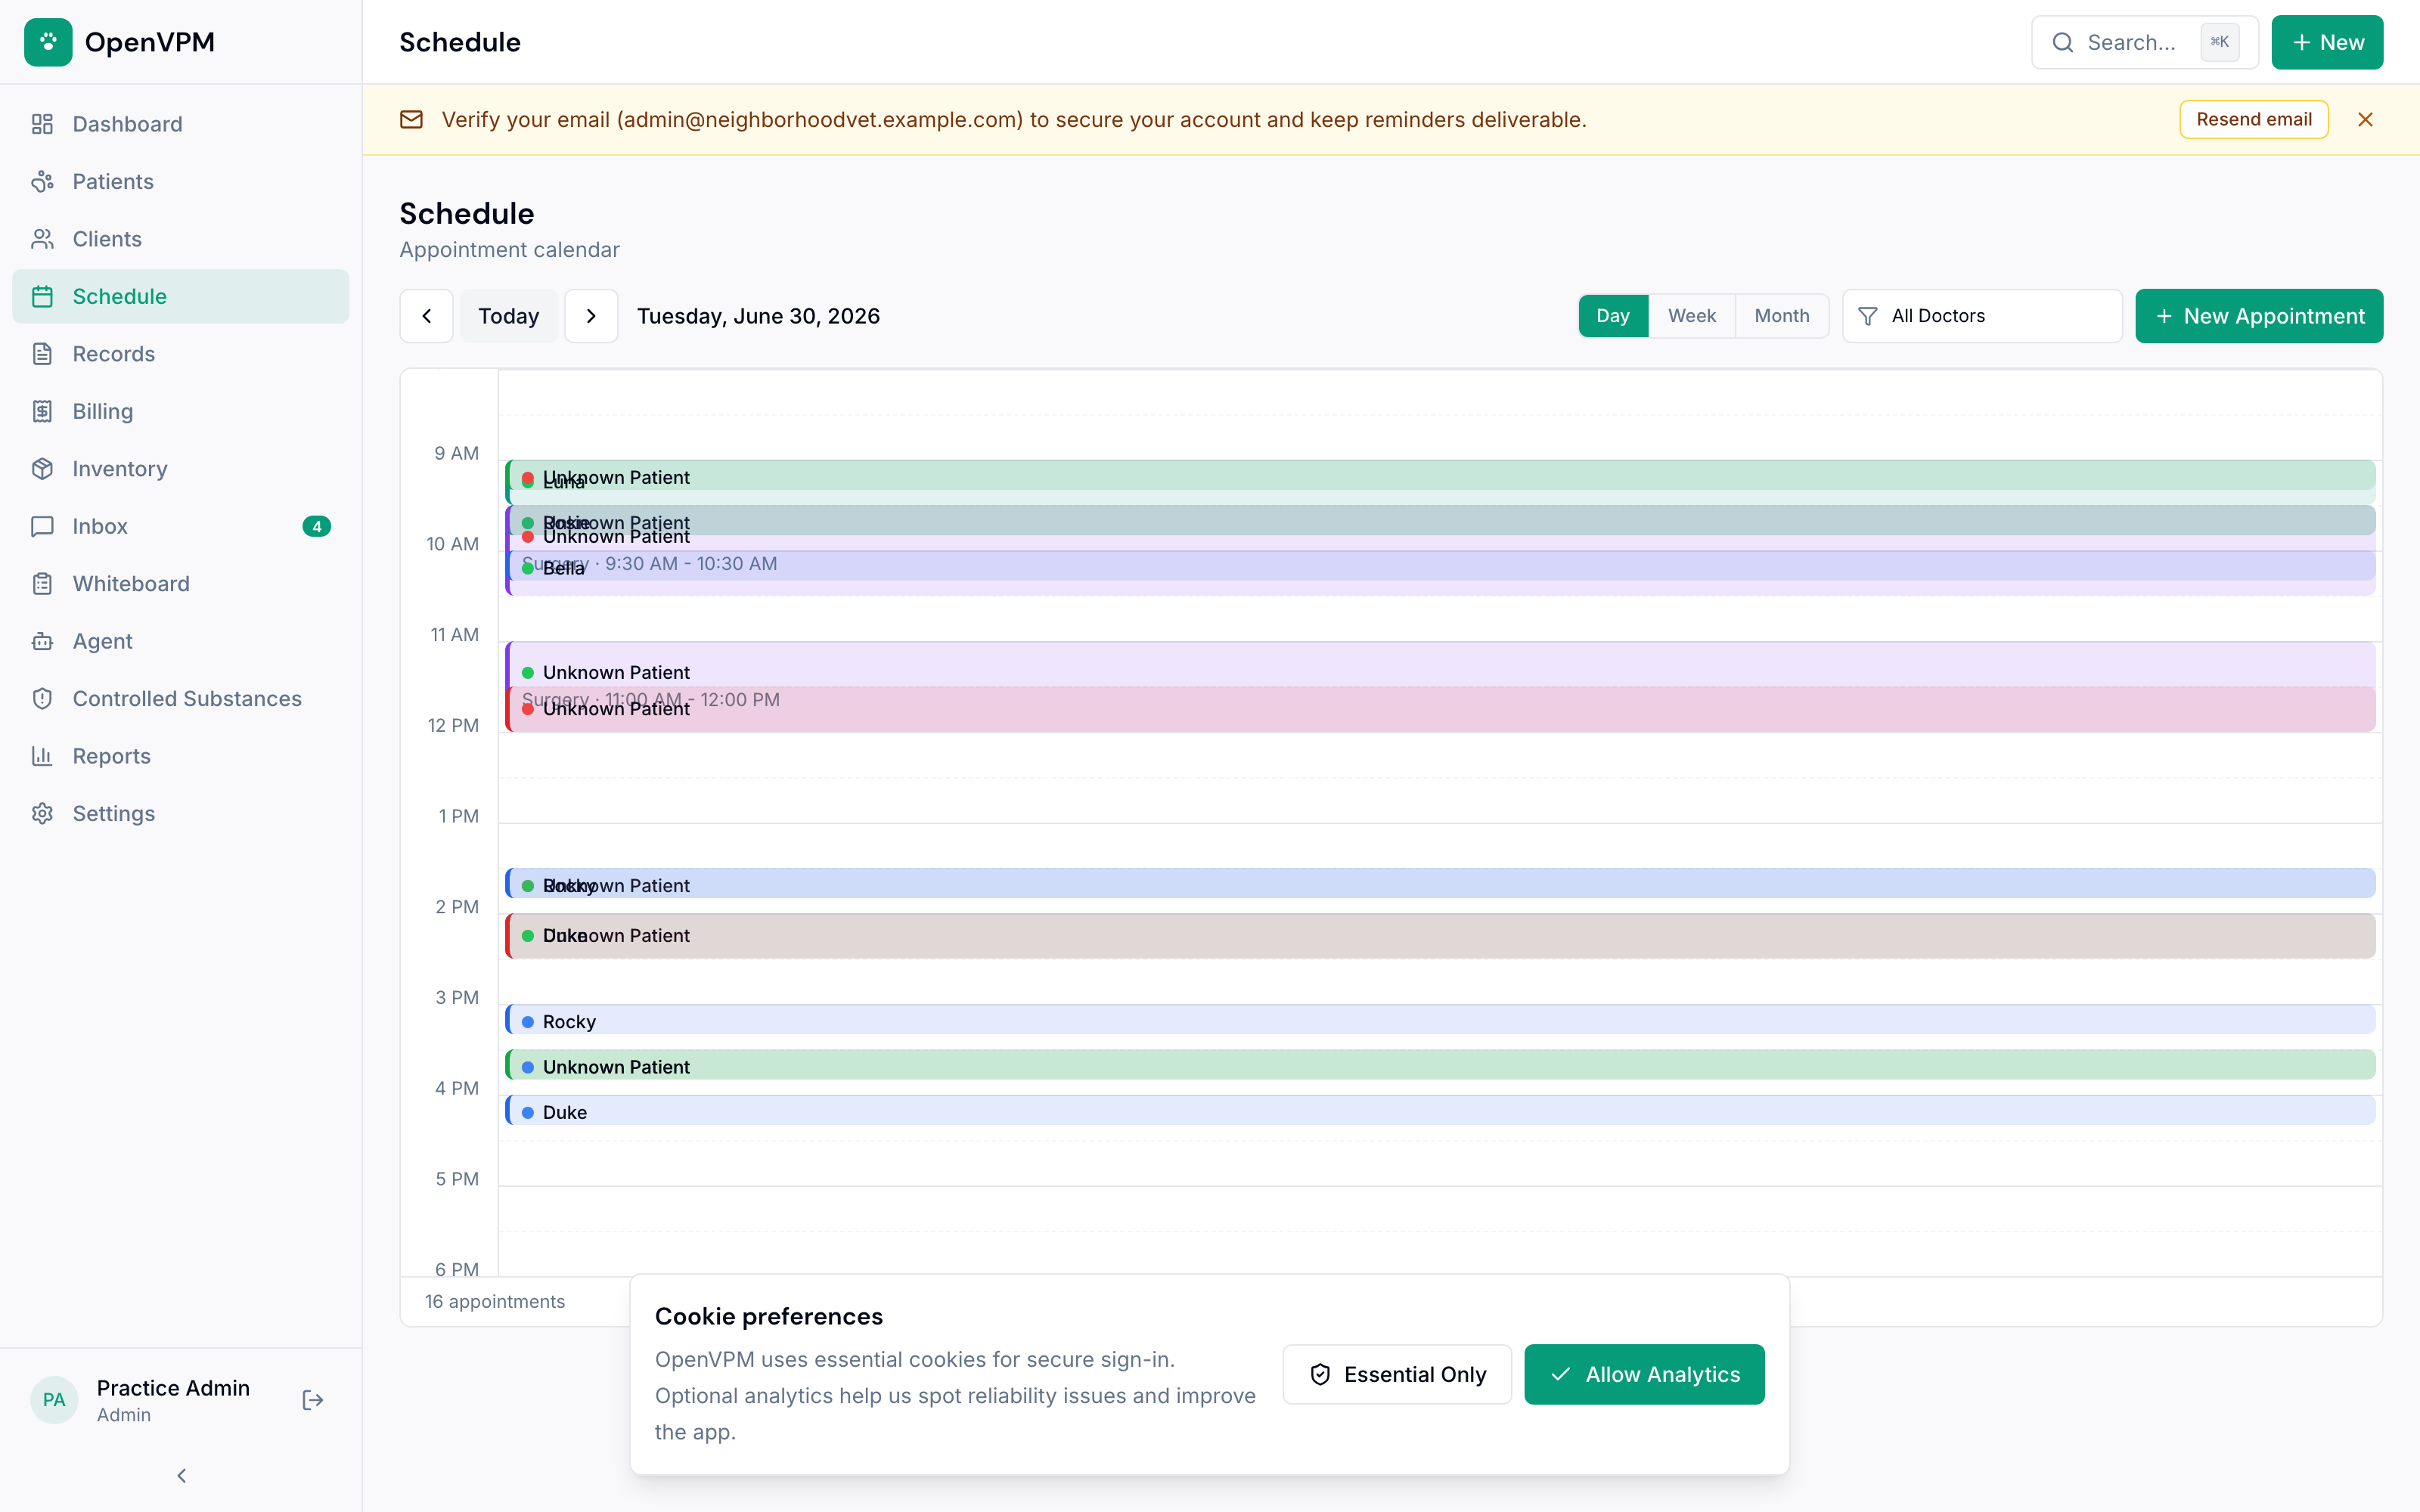Collapse the sidebar with the bottom chevron
The height and width of the screenshot is (1512, 2420).
(x=181, y=1475)
